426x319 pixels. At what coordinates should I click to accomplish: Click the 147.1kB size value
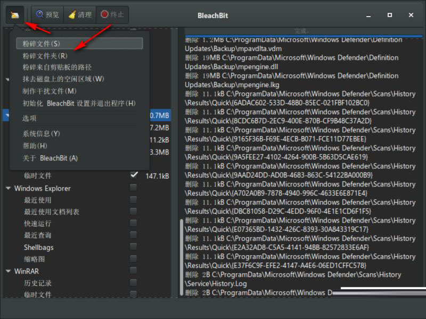[x=157, y=176]
